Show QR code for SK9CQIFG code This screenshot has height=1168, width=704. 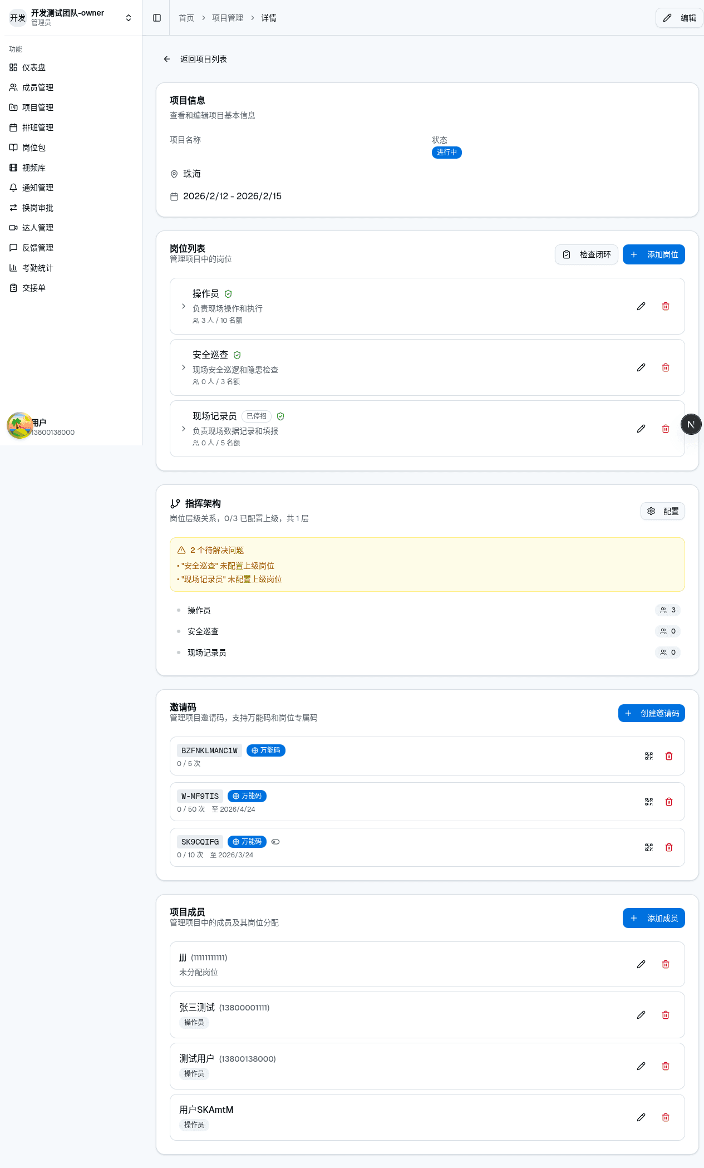(648, 847)
